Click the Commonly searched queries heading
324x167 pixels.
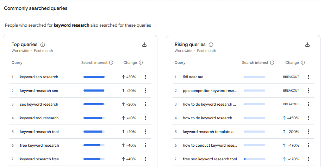click(36, 8)
